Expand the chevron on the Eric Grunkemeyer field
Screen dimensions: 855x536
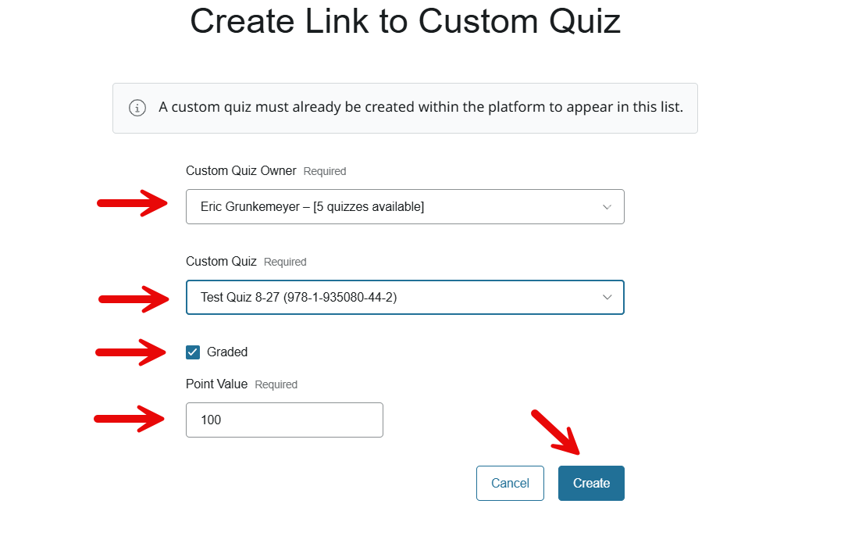607,207
